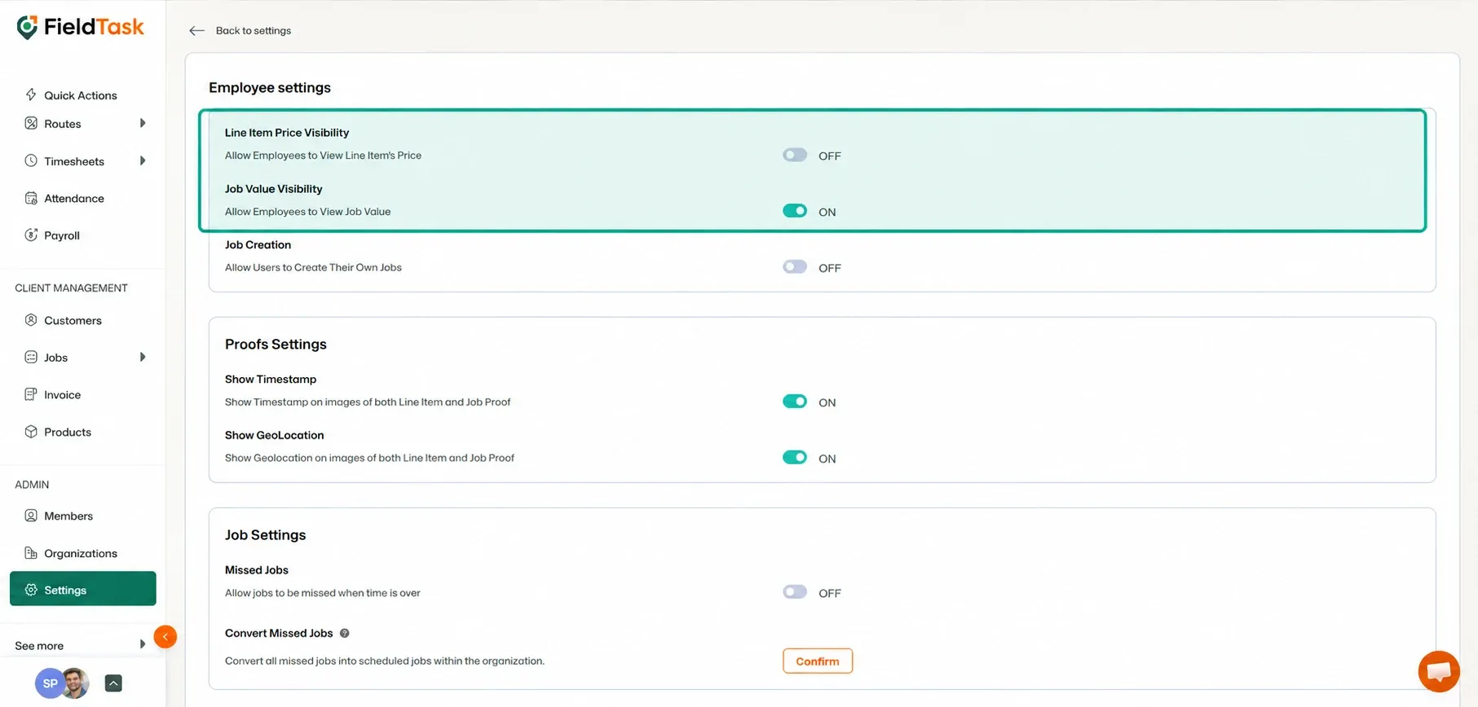Open Members in the sidebar
This screenshot has height=707, width=1478.
[68, 516]
